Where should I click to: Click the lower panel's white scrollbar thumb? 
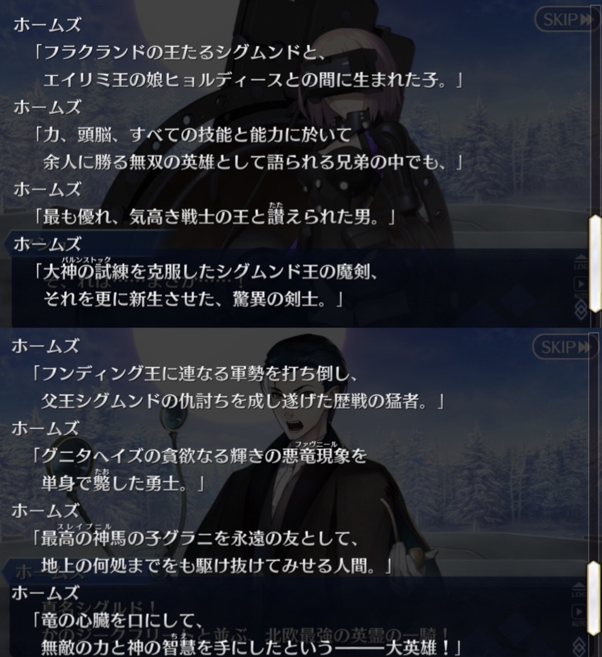point(594,599)
